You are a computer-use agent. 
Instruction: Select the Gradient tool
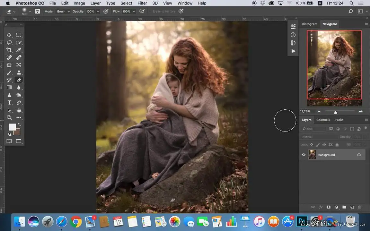point(9,88)
